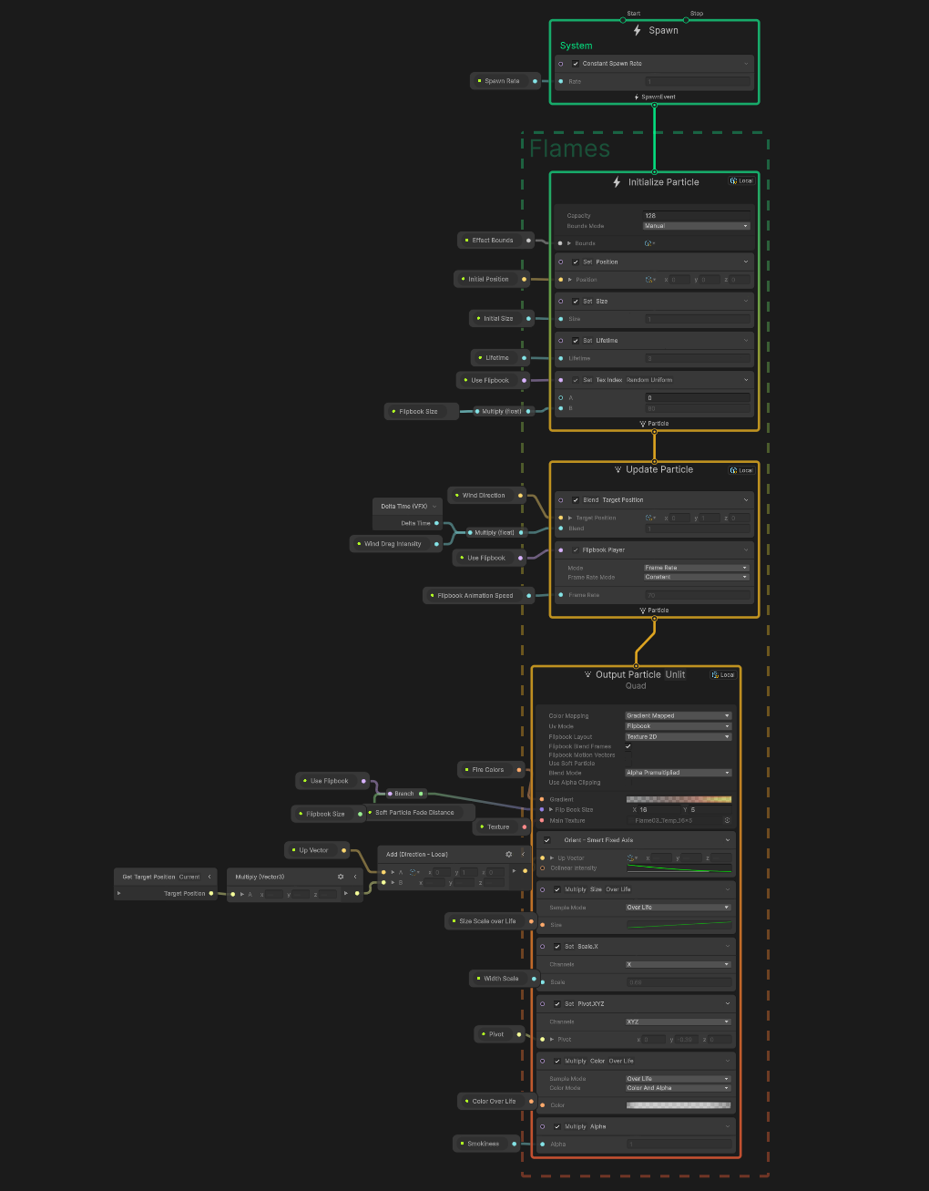Click the icon in the Output Particle Unlit header

(x=587, y=674)
